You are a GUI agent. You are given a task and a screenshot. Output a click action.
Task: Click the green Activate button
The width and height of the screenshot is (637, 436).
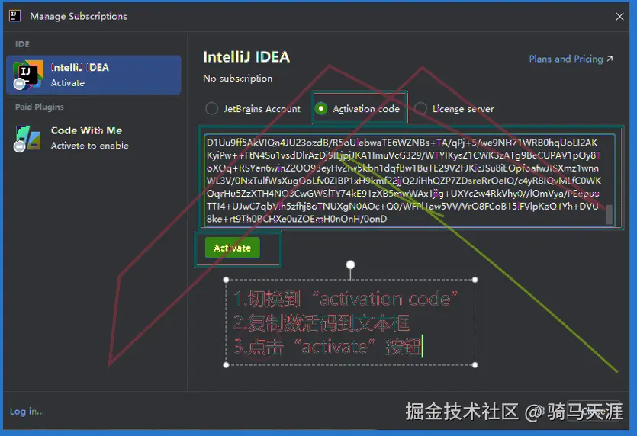(x=233, y=248)
